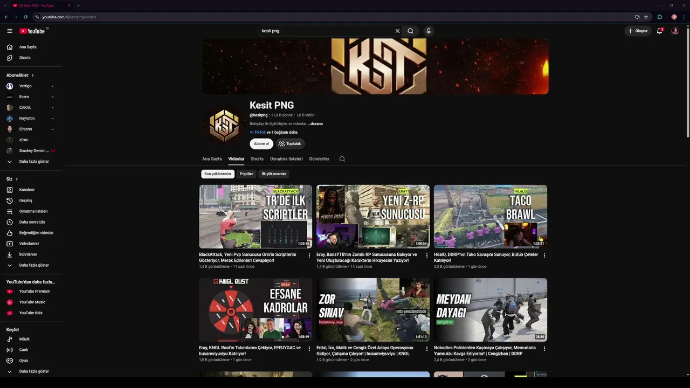This screenshot has height=388, width=690.
Task: Open Daha sonra izle list
Action: [x=31, y=222]
